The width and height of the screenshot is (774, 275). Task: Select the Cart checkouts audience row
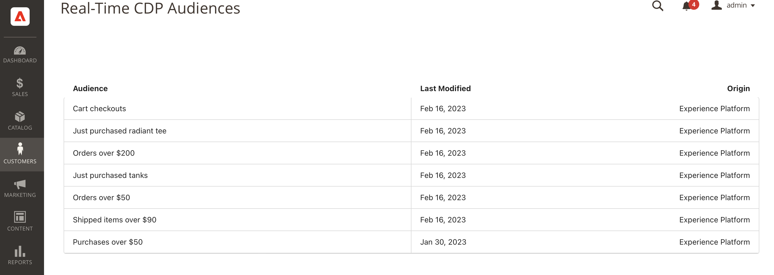coord(99,108)
